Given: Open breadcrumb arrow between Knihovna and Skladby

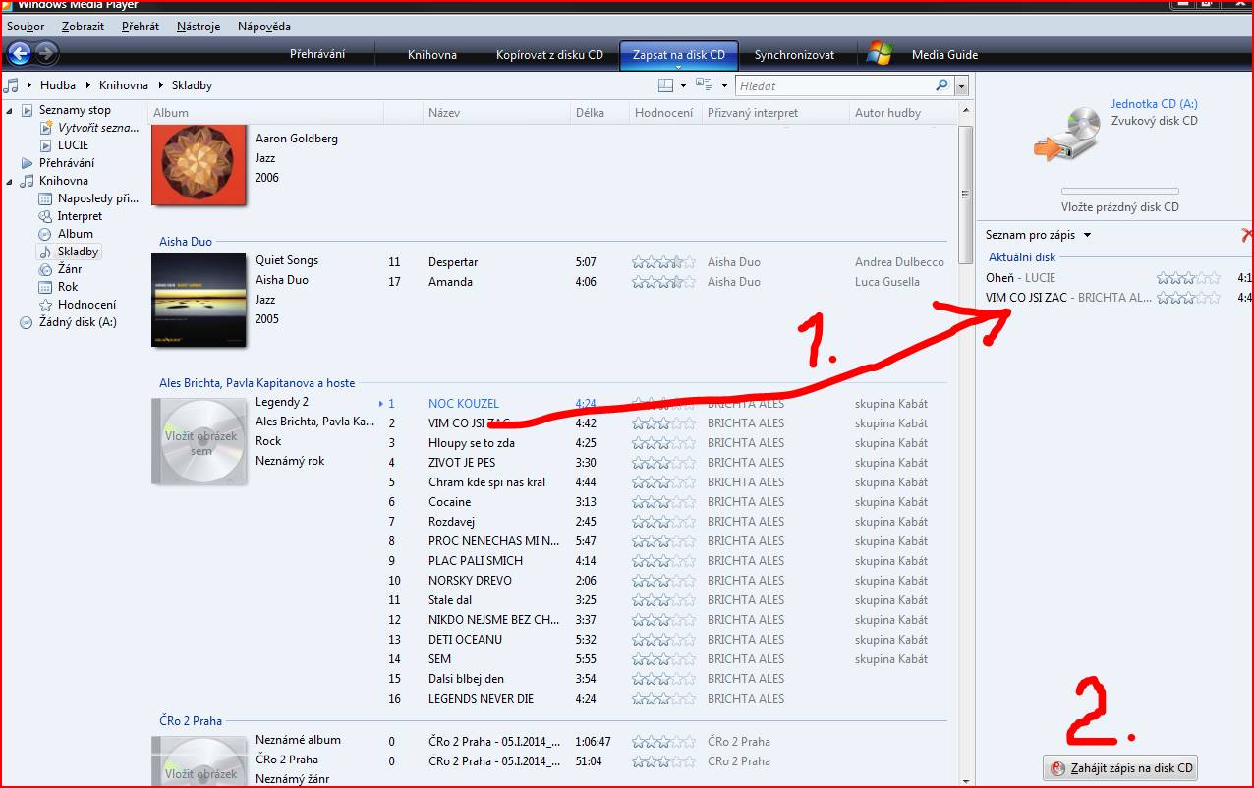Looking at the screenshot, I should (x=161, y=85).
